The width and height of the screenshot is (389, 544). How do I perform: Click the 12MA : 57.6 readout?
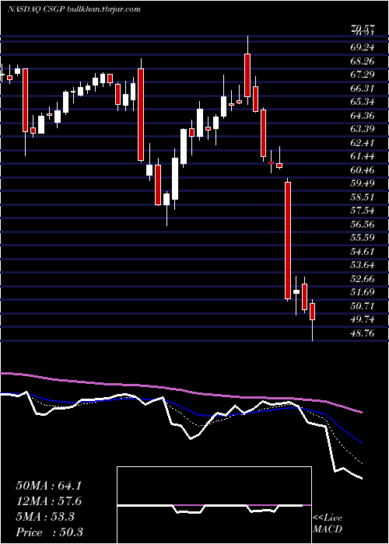click(48, 501)
